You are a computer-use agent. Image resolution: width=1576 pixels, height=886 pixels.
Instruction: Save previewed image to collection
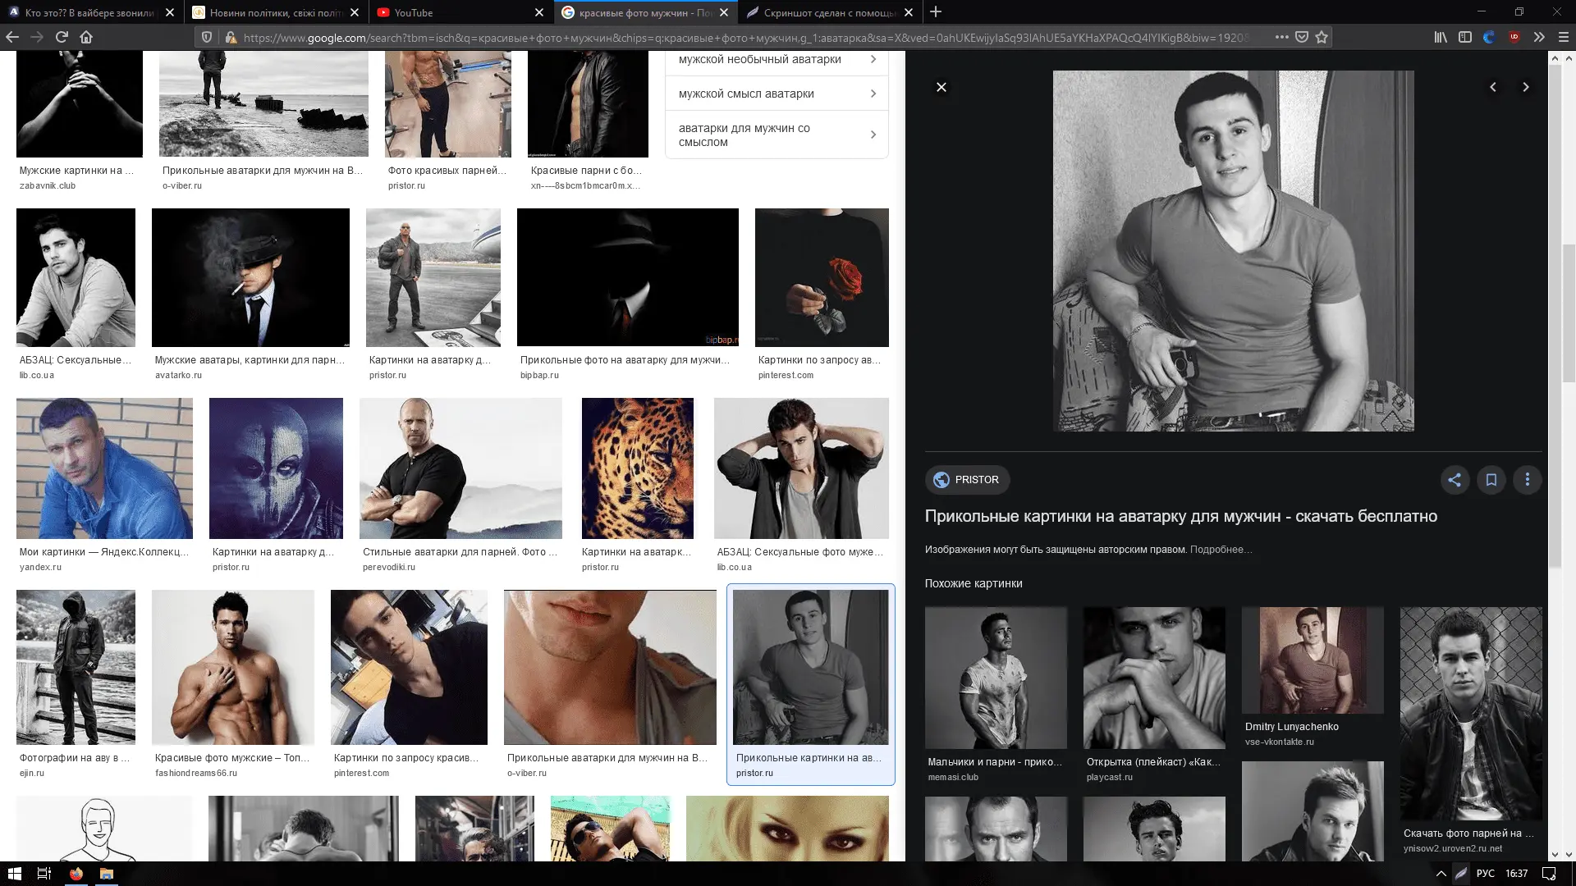click(x=1491, y=480)
